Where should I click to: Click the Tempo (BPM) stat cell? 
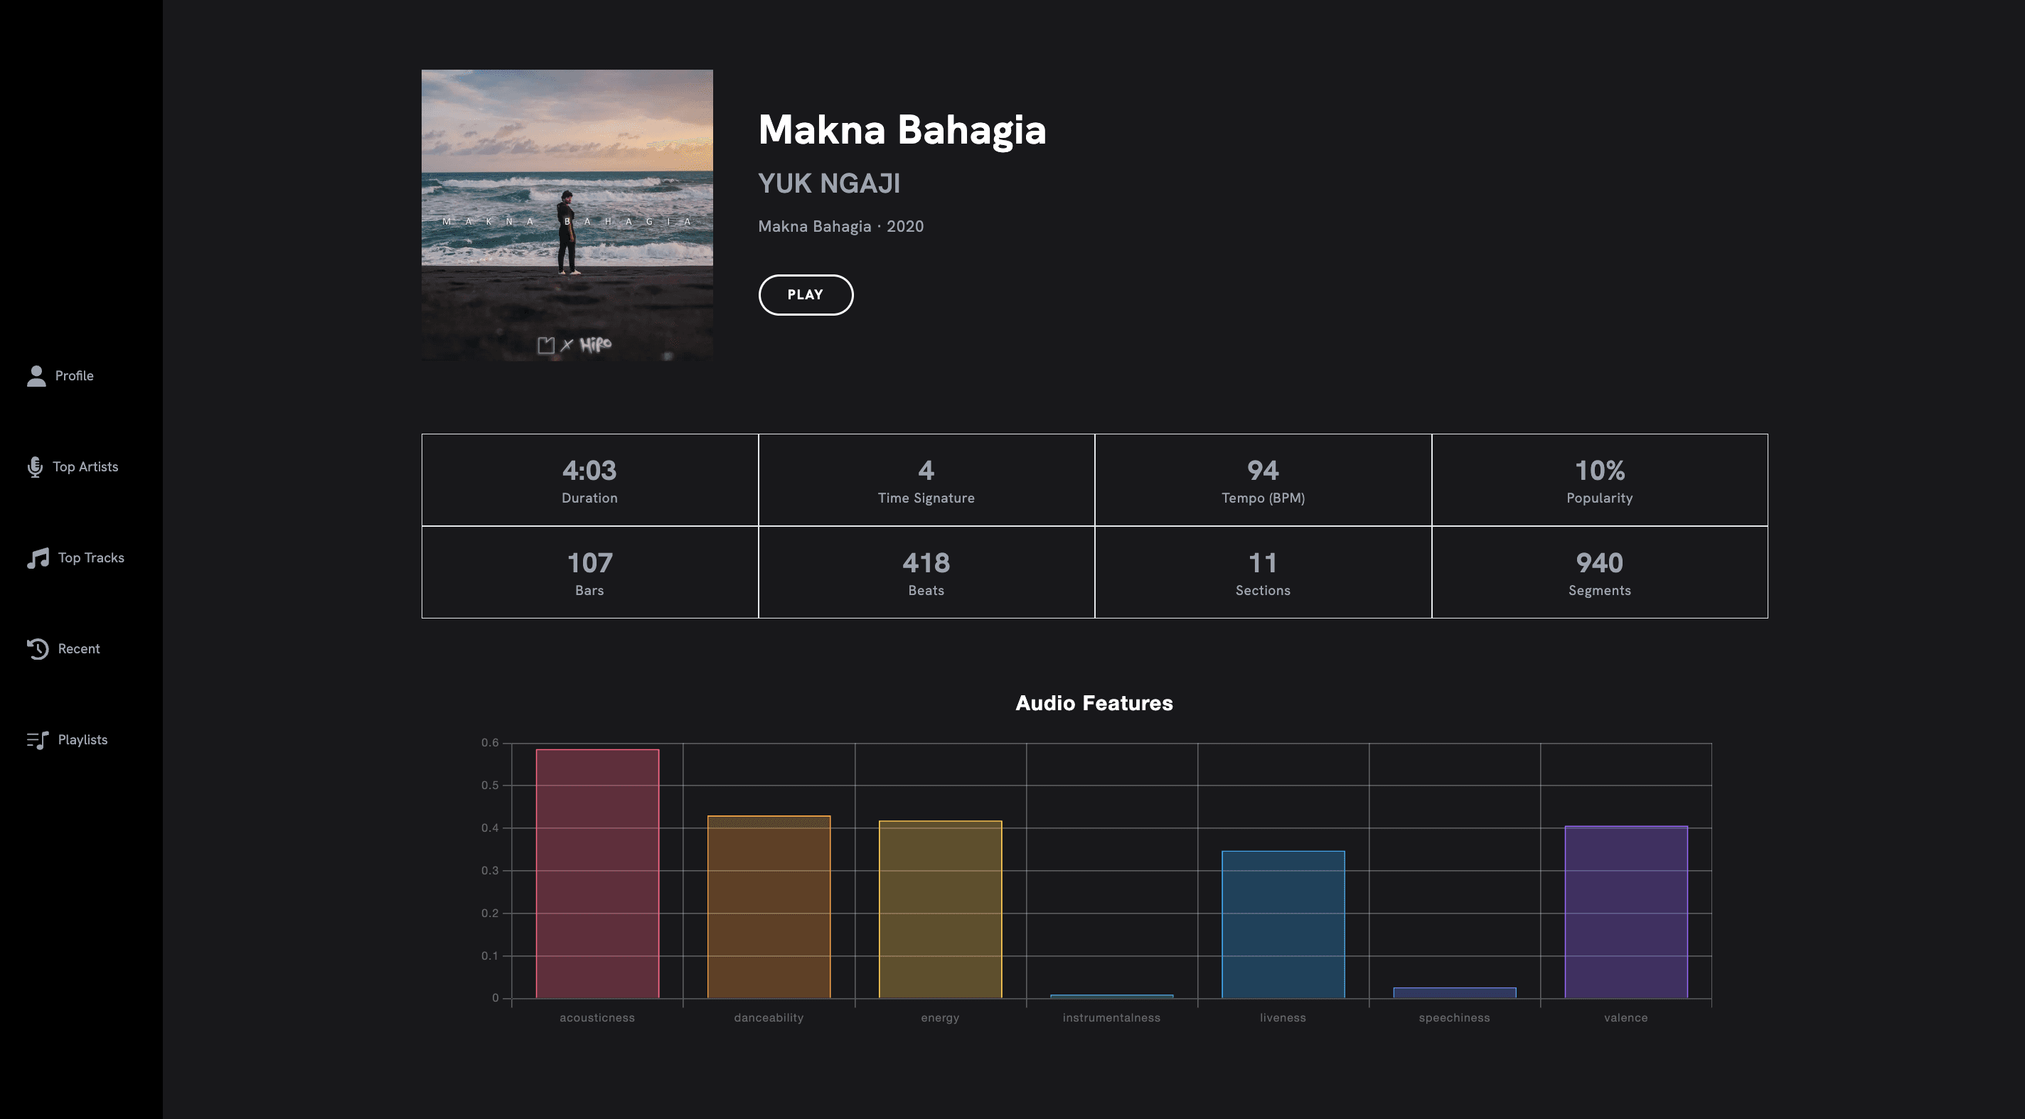click(1263, 480)
